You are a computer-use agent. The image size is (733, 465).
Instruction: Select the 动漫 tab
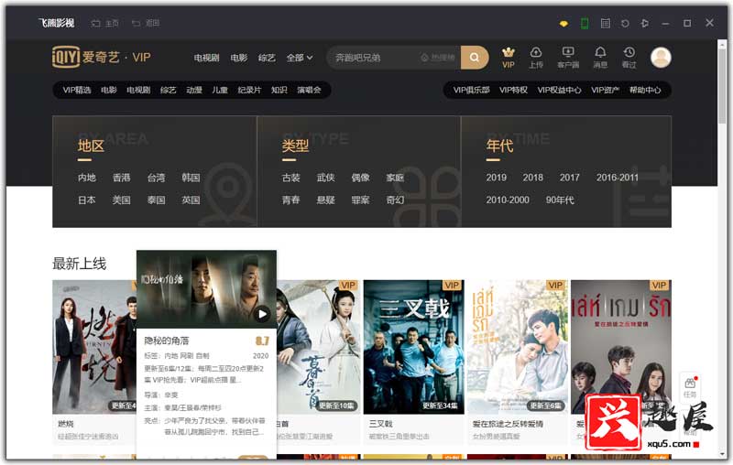(194, 90)
